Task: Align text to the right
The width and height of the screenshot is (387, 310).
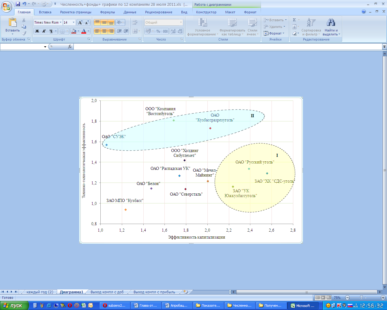Action: (111, 31)
